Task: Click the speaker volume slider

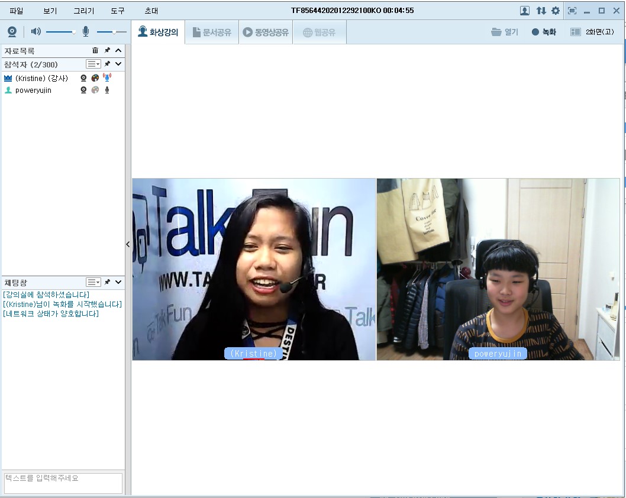Action: click(60, 32)
